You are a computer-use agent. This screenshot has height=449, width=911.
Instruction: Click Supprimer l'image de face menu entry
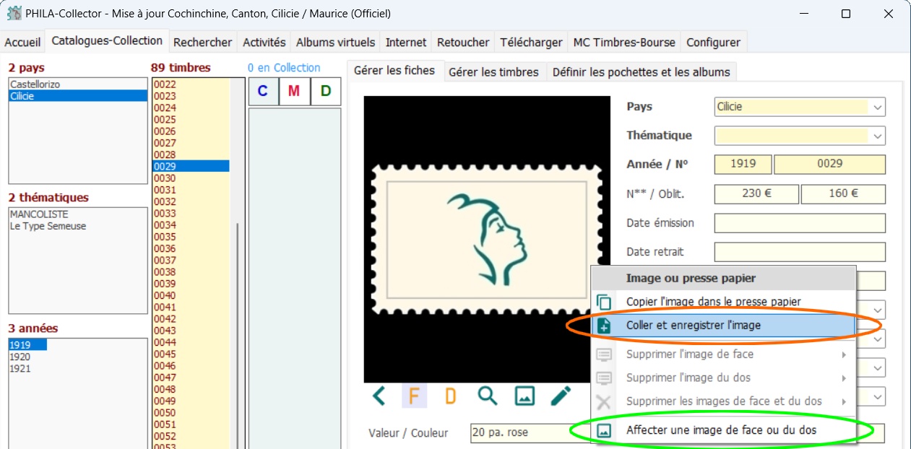pyautogui.click(x=723, y=354)
